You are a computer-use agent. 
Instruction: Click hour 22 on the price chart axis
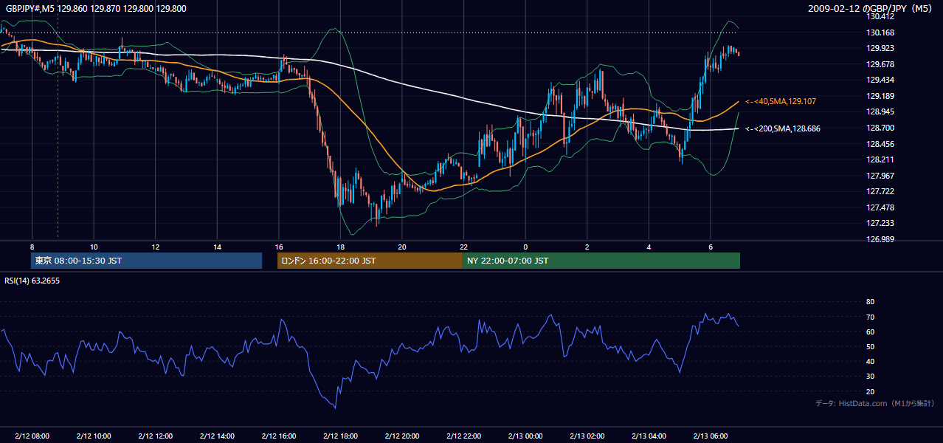click(463, 247)
